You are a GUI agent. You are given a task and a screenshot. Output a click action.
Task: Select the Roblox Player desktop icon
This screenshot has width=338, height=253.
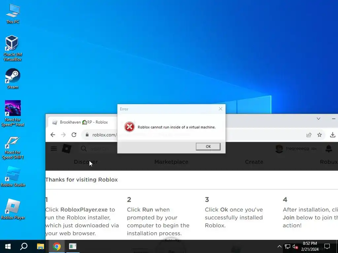[13, 209]
